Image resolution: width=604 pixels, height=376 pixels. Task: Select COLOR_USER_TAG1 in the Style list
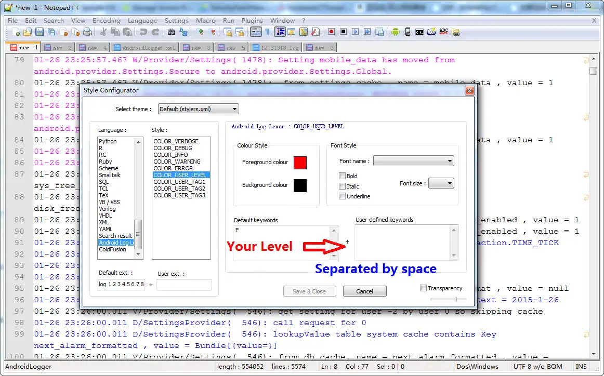(x=179, y=182)
